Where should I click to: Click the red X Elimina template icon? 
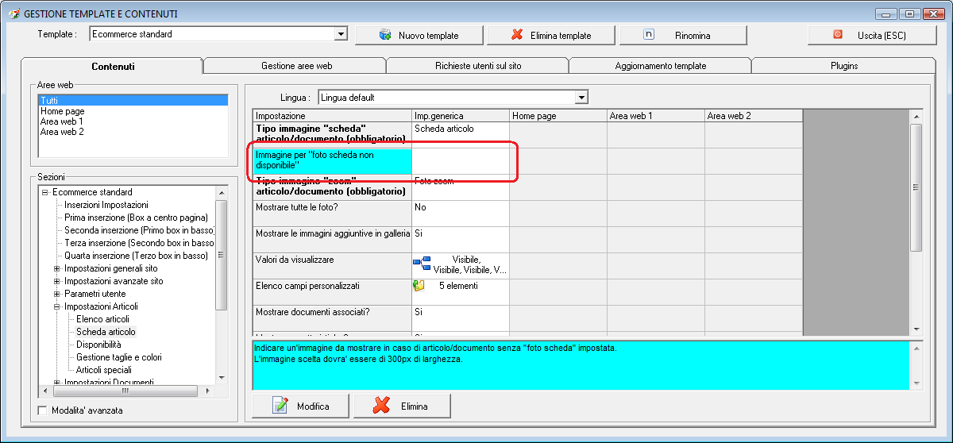click(517, 35)
